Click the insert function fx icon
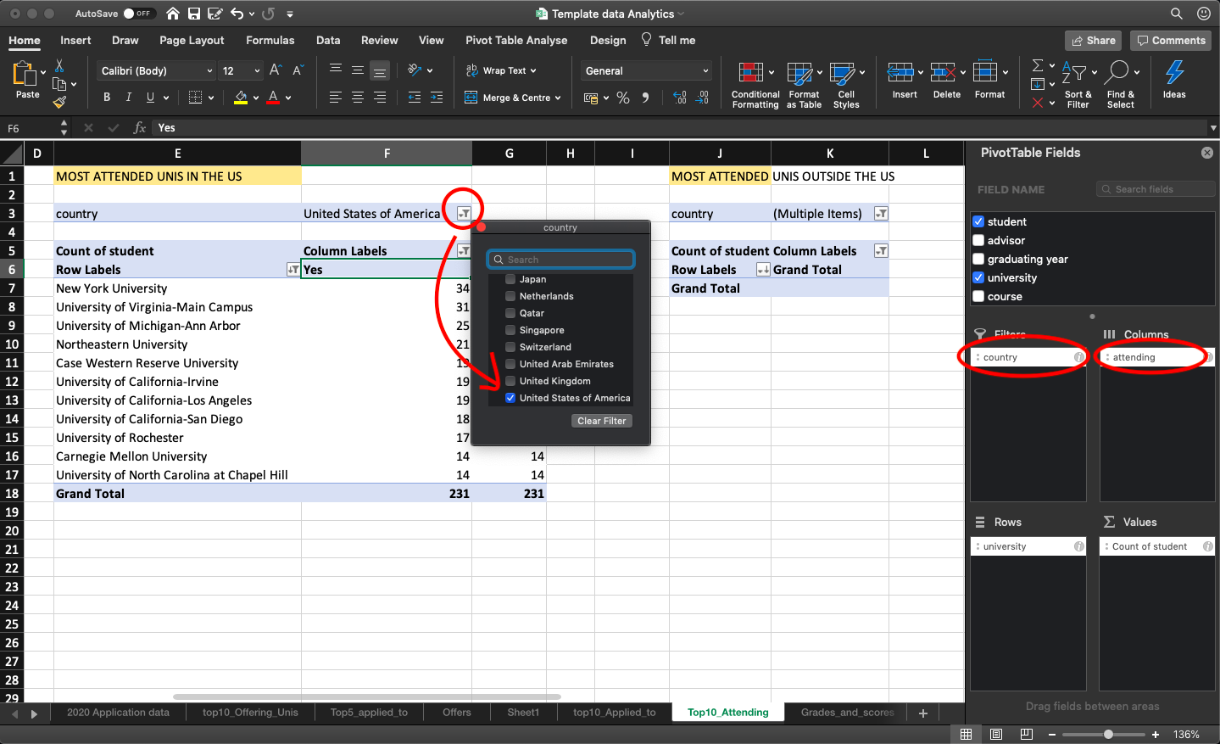 point(140,128)
